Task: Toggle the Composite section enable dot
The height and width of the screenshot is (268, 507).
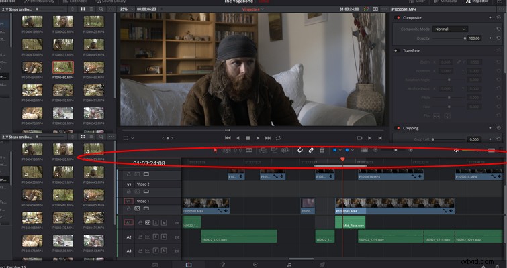Action: [398, 17]
